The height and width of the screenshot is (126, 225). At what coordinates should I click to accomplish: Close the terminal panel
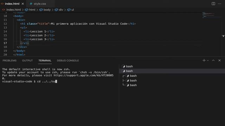pyautogui.click(x=219, y=61)
